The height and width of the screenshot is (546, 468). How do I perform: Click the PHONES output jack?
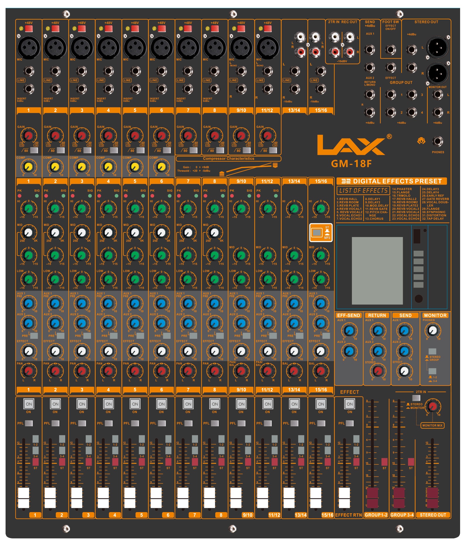pyautogui.click(x=437, y=141)
